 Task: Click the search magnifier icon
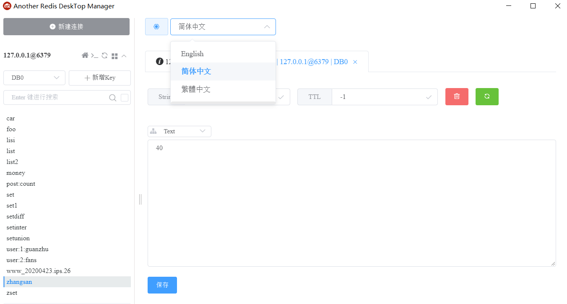pos(112,98)
